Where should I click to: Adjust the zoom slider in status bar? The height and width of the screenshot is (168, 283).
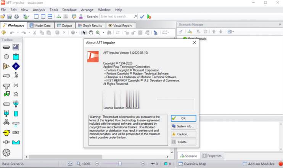point(120,164)
